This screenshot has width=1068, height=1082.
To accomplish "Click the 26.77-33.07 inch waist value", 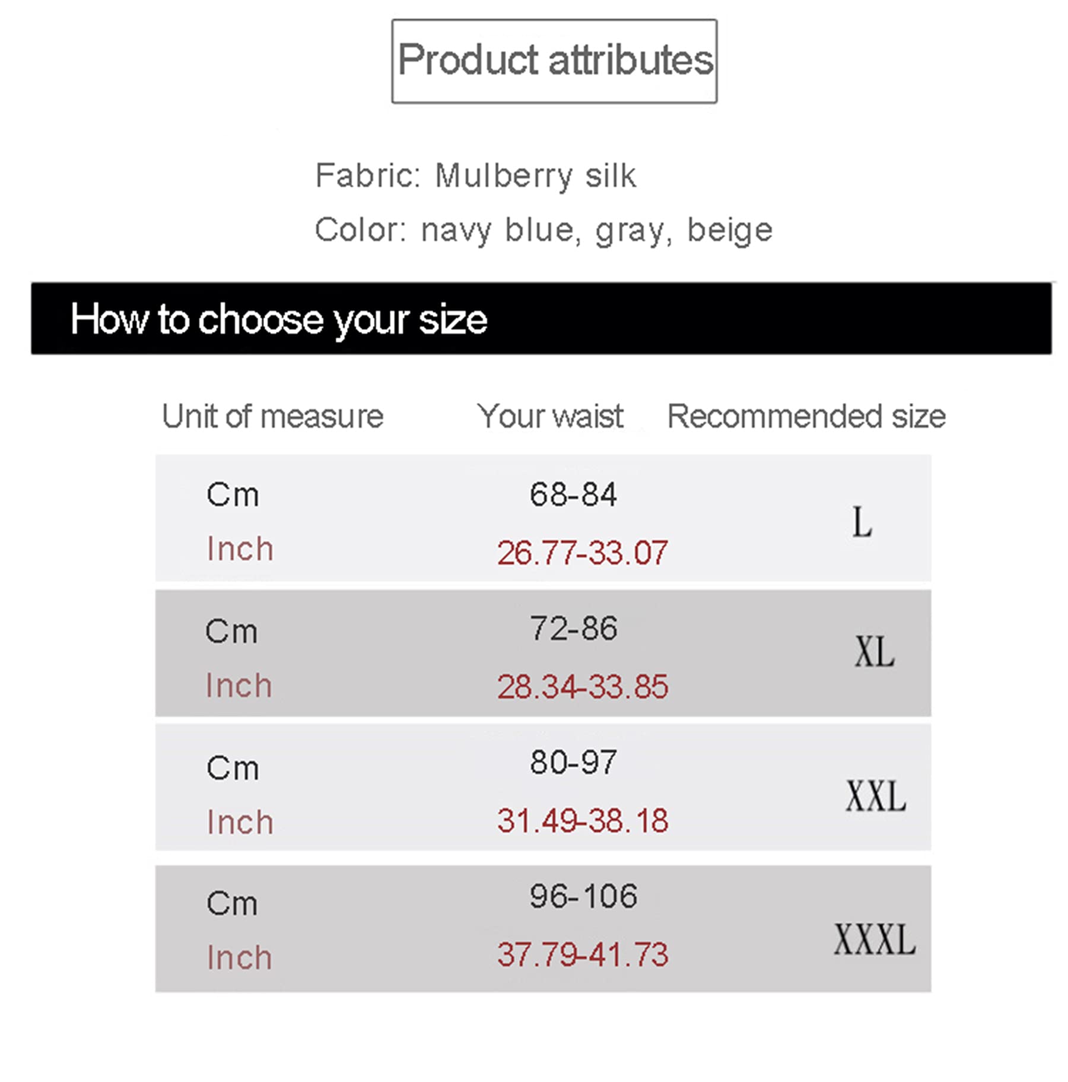I will [x=583, y=553].
